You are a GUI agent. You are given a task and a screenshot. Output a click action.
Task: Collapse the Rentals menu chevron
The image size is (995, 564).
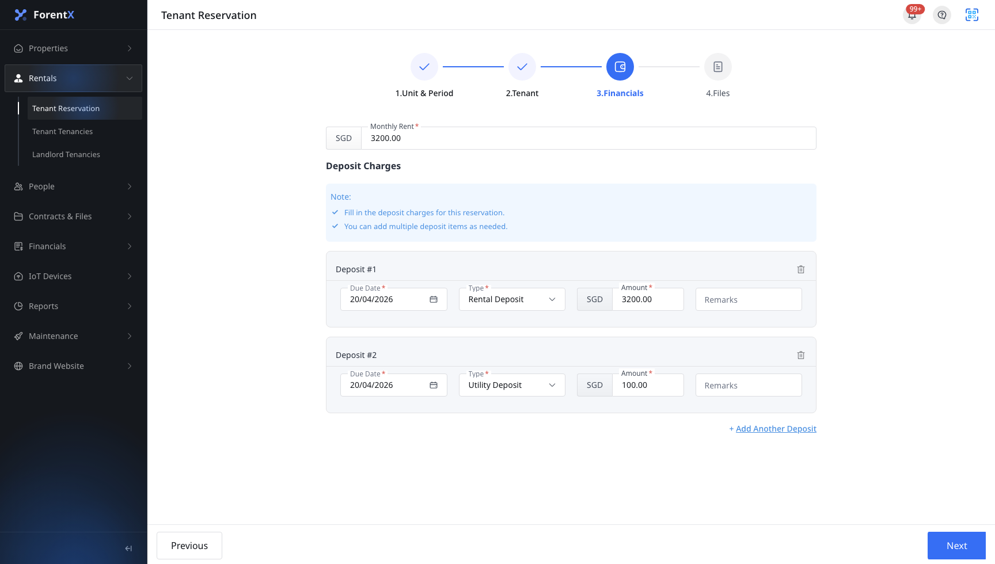[130, 78]
